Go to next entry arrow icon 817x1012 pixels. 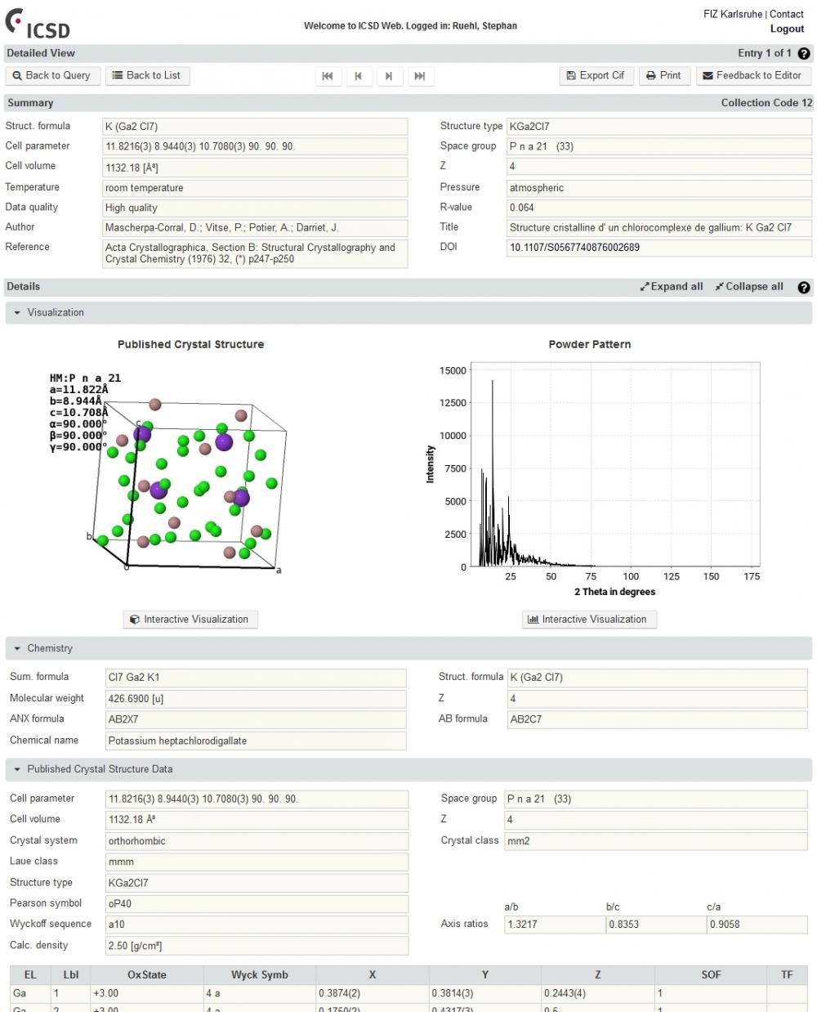coord(389,76)
